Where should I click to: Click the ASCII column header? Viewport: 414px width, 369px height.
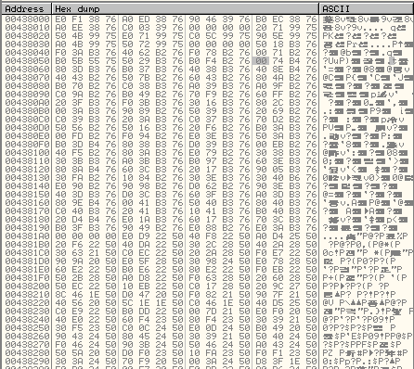(367, 8)
